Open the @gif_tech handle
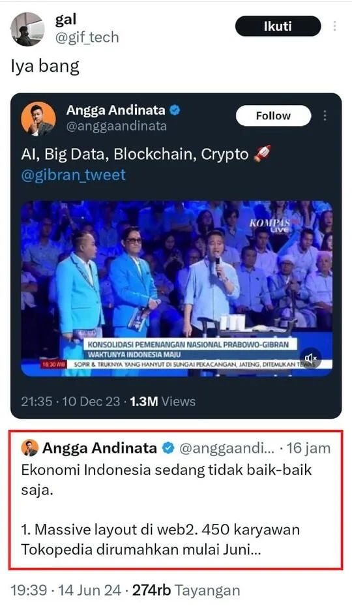This screenshot has width=352, height=608. pyautogui.click(x=87, y=38)
